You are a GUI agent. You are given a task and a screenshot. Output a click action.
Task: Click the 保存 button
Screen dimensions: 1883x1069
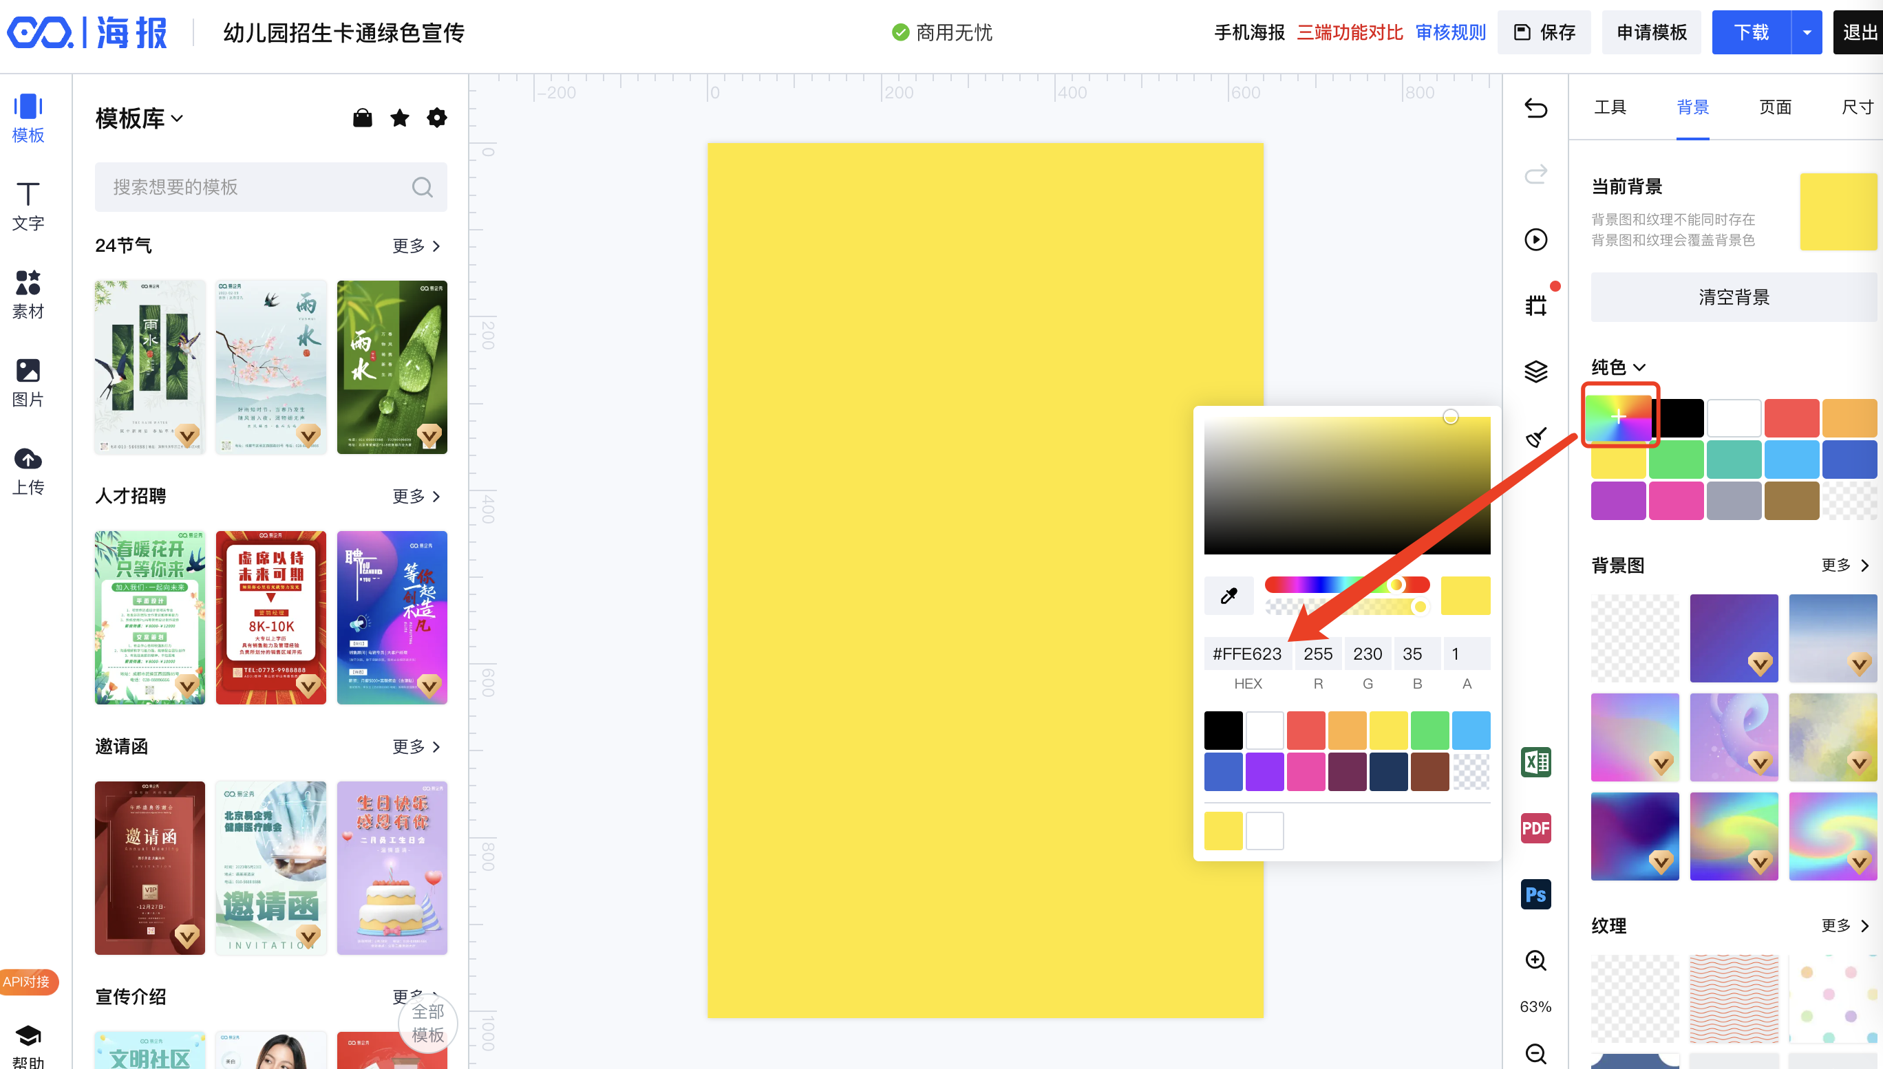[x=1544, y=32]
